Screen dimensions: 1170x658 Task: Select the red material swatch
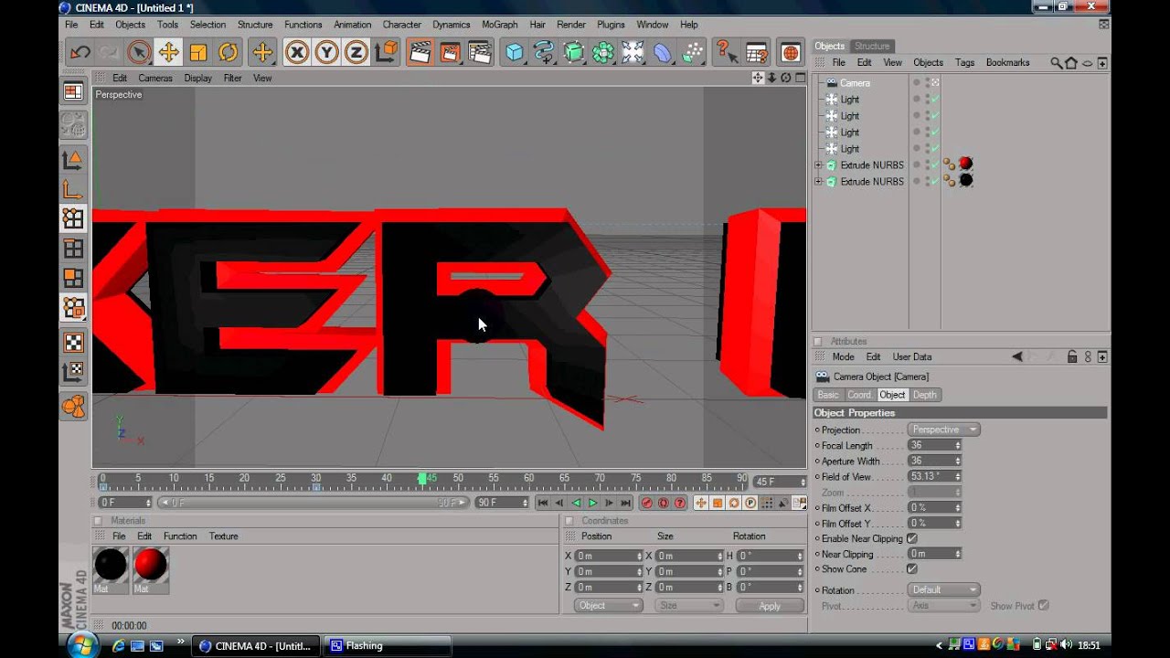pyautogui.click(x=151, y=565)
